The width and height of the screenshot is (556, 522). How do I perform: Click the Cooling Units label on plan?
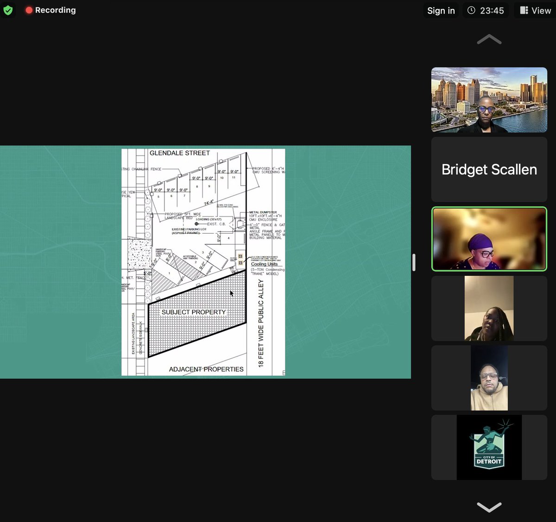click(265, 264)
